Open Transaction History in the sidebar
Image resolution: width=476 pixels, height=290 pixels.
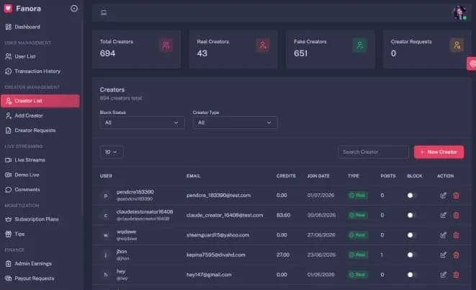point(40,71)
